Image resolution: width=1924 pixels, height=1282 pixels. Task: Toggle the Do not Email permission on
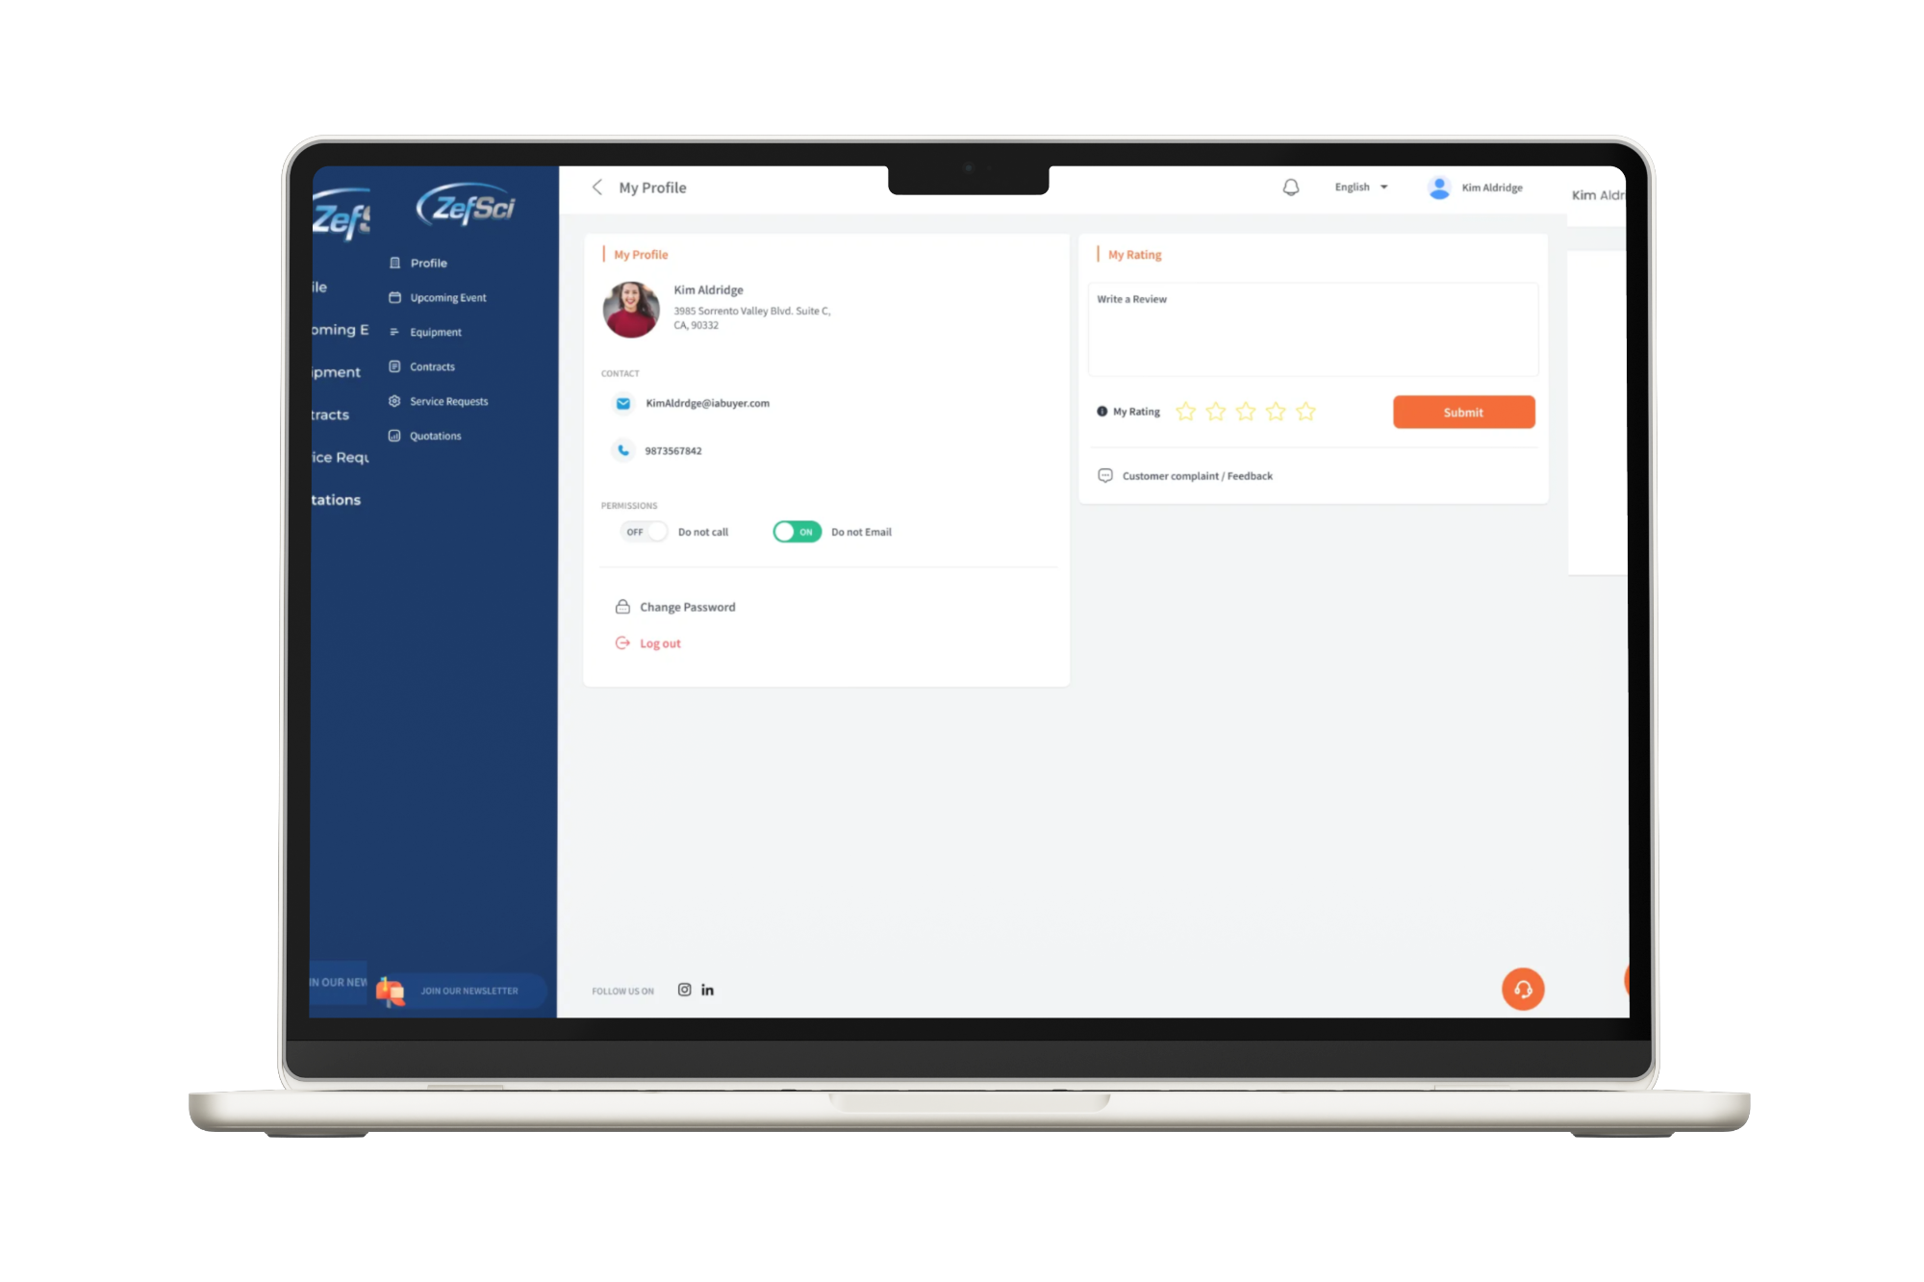[797, 531]
